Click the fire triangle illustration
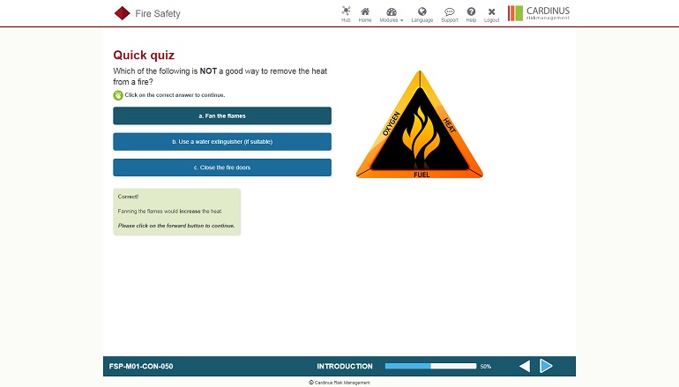 [420, 124]
